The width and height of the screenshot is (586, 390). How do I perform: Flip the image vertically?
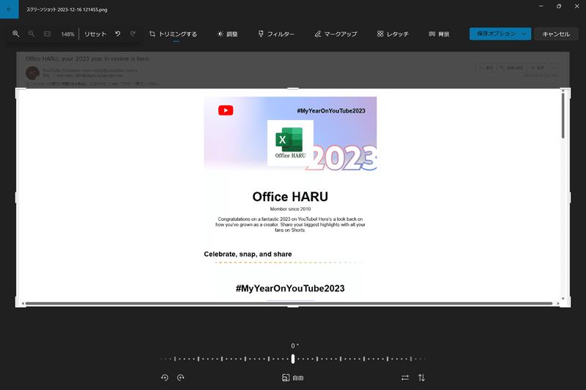pos(422,378)
